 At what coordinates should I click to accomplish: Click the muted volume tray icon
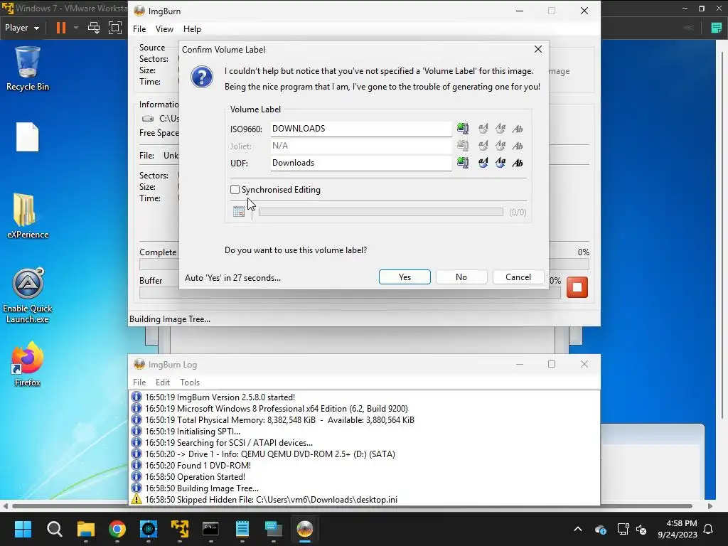[x=642, y=529]
